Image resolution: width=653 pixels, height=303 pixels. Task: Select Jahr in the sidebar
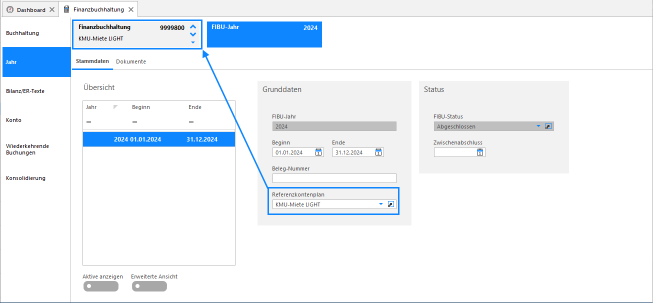(36, 62)
